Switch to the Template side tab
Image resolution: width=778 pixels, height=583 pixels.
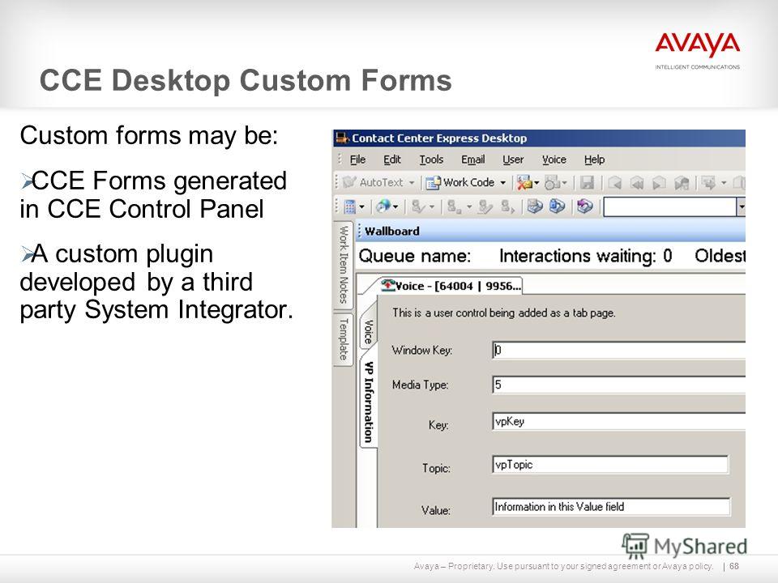point(344,339)
